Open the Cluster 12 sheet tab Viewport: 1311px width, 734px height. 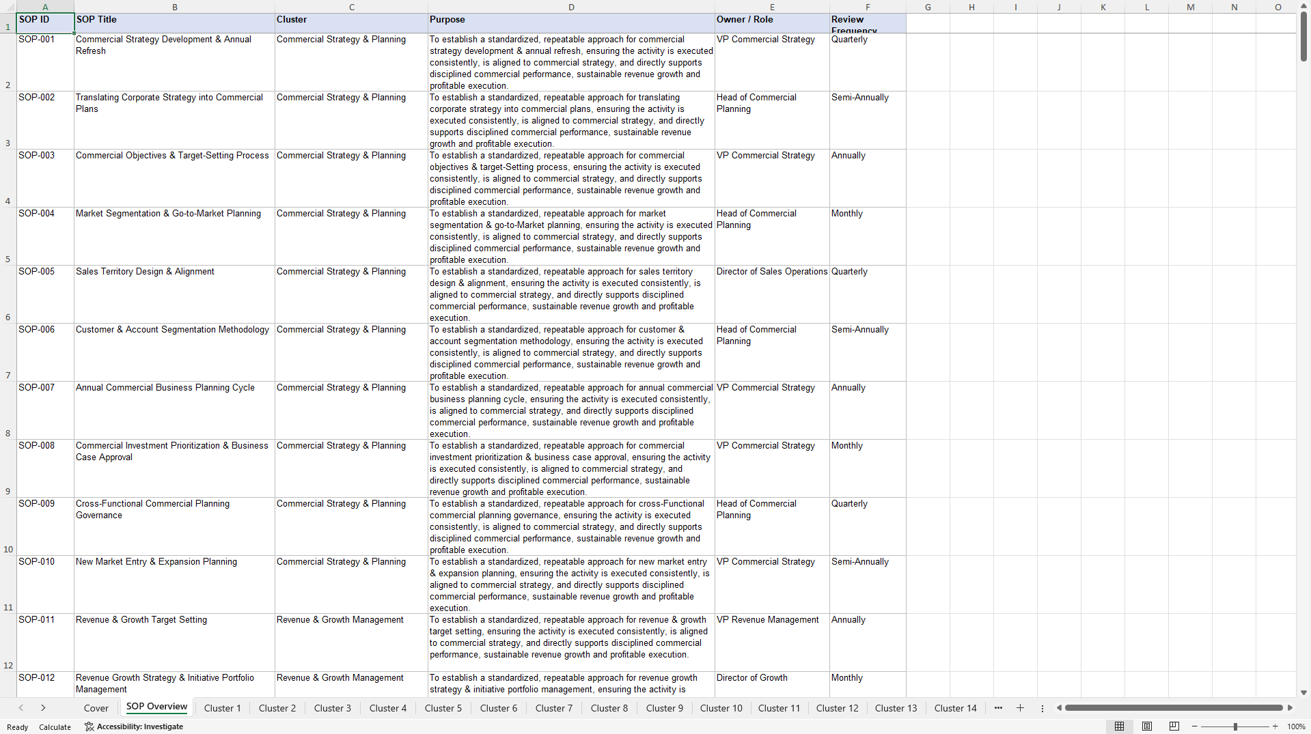coord(838,708)
